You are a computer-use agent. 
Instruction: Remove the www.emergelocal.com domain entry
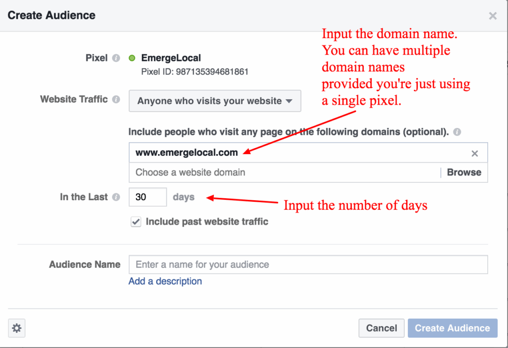coord(474,153)
